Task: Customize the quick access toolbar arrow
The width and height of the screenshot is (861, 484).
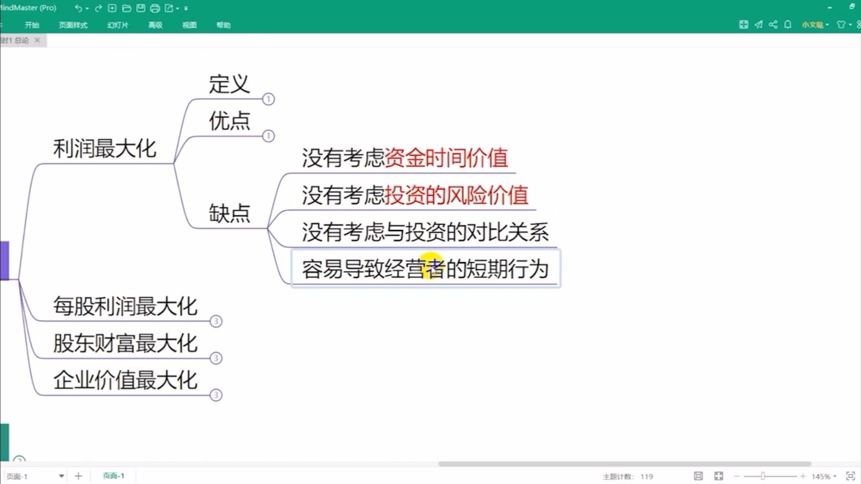Action: click(x=186, y=9)
